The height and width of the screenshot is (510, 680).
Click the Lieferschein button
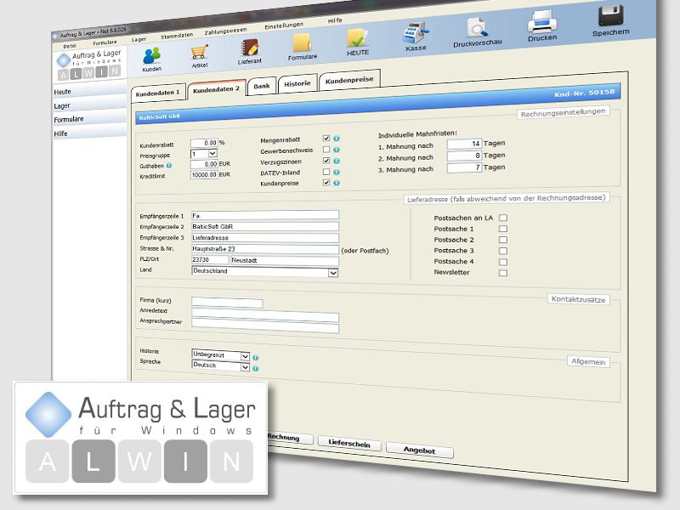(x=349, y=443)
